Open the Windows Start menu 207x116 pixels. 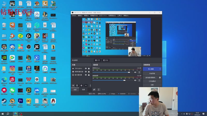(x=3, y=114)
